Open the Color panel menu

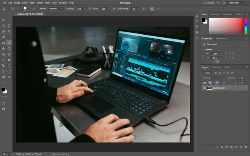tap(247, 14)
